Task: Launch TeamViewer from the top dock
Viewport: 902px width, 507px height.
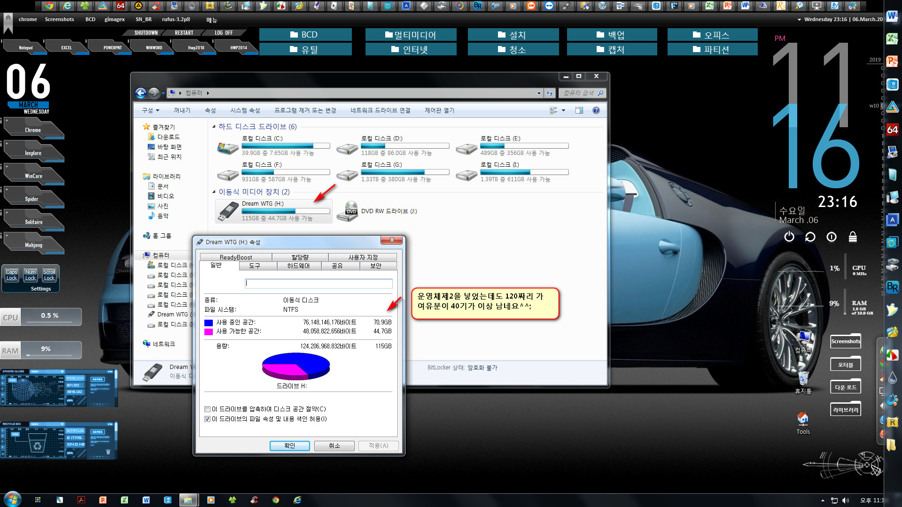Action: click(x=549, y=6)
